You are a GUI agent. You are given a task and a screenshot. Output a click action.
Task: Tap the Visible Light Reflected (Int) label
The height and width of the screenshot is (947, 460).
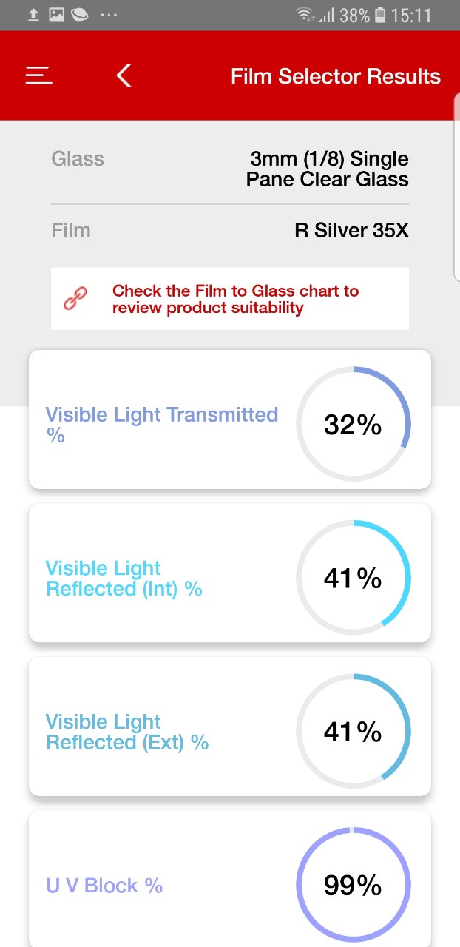tap(124, 579)
